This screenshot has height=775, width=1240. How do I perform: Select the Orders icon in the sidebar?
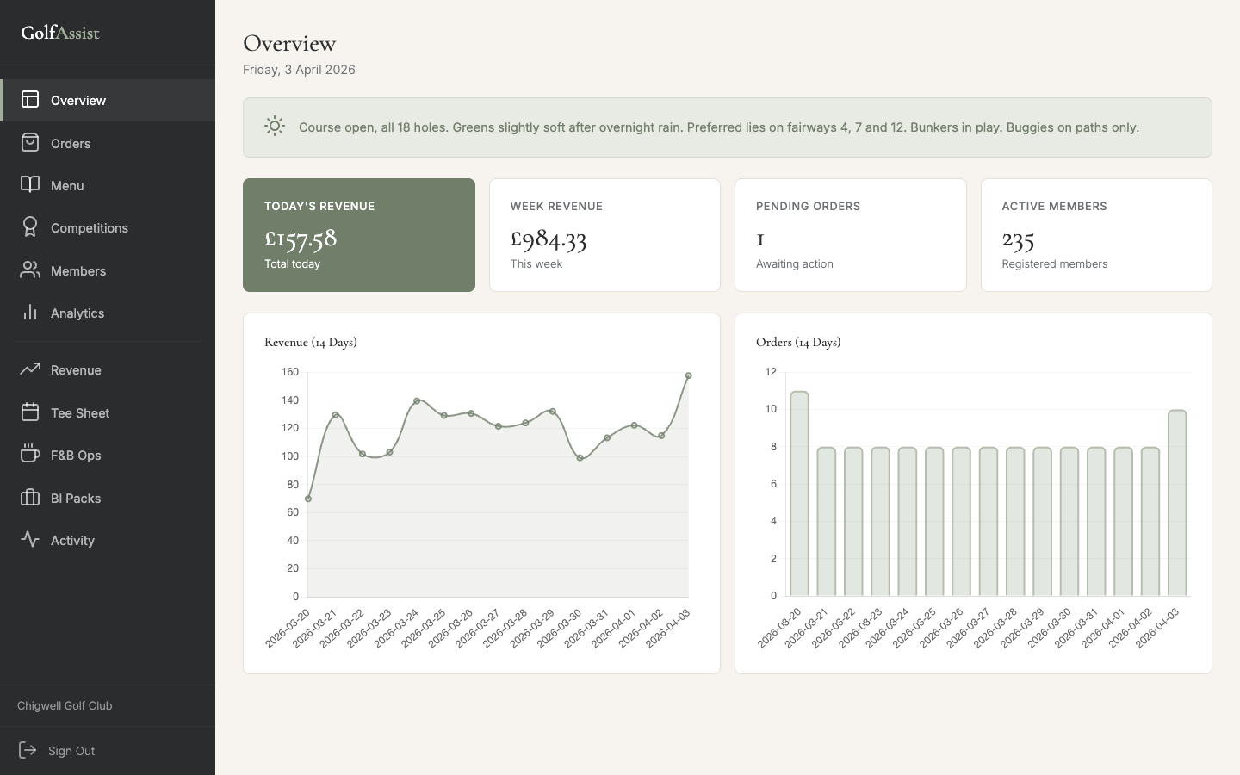click(x=30, y=143)
